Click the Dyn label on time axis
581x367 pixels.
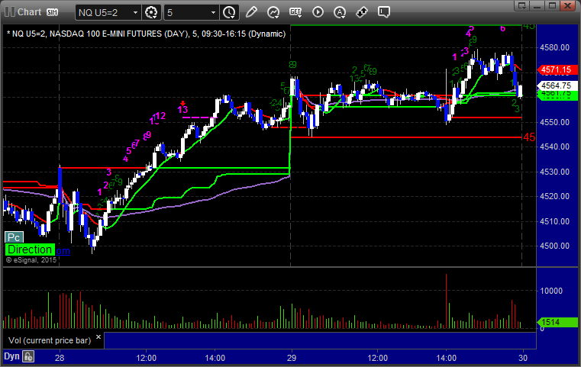click(x=11, y=356)
